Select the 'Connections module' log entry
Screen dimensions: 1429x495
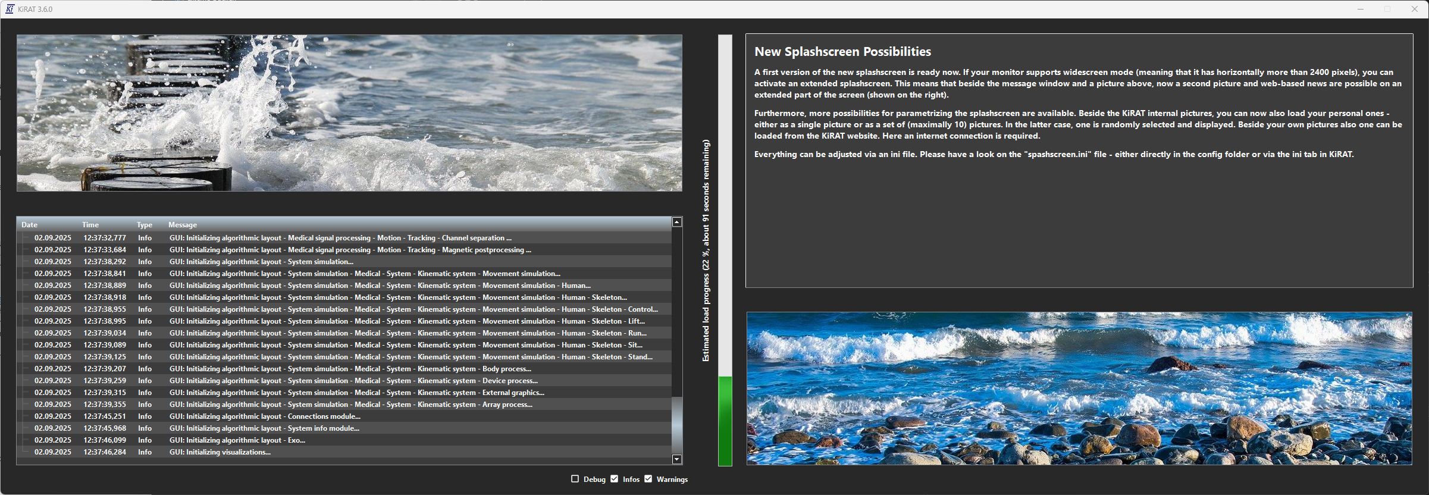[x=265, y=416]
